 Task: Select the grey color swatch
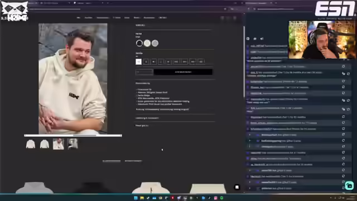pos(155,43)
